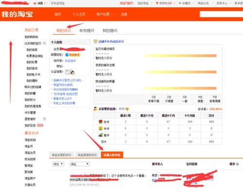
Task: Open 购买过的店铺 in the sidebar
Action: pyautogui.click(x=33, y=87)
